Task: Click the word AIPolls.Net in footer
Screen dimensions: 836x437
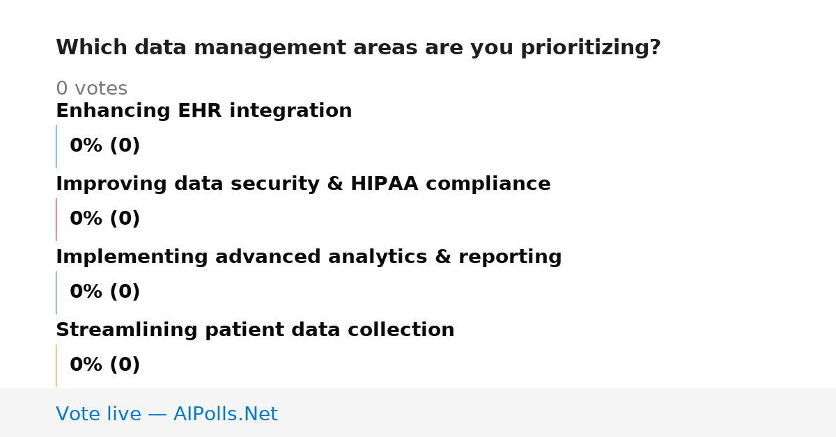Action: [x=225, y=414]
